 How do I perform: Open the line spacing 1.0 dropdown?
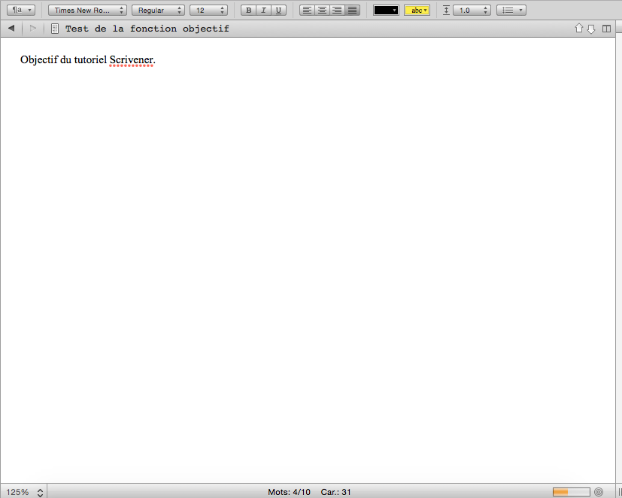click(472, 11)
